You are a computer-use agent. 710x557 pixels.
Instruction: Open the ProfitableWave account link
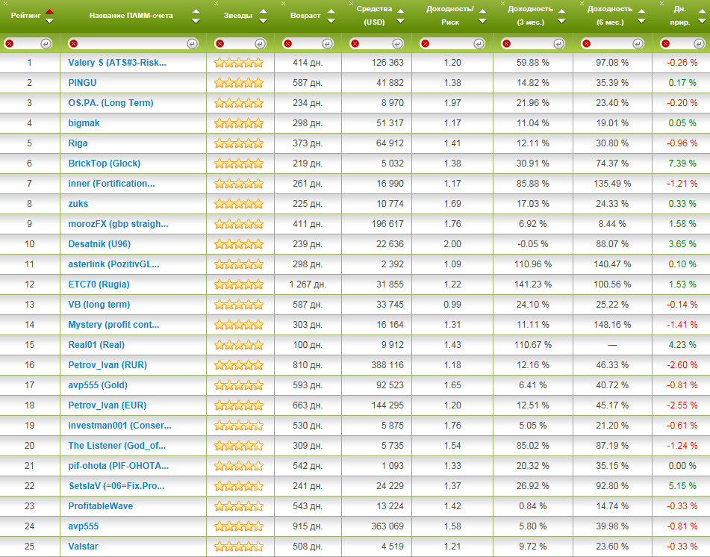click(x=101, y=505)
